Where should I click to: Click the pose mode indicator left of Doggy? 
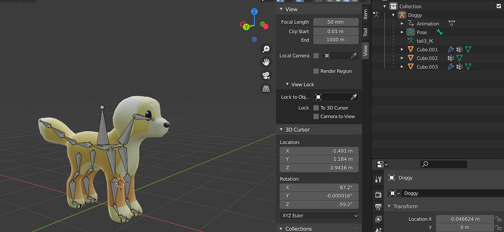(x=376, y=15)
